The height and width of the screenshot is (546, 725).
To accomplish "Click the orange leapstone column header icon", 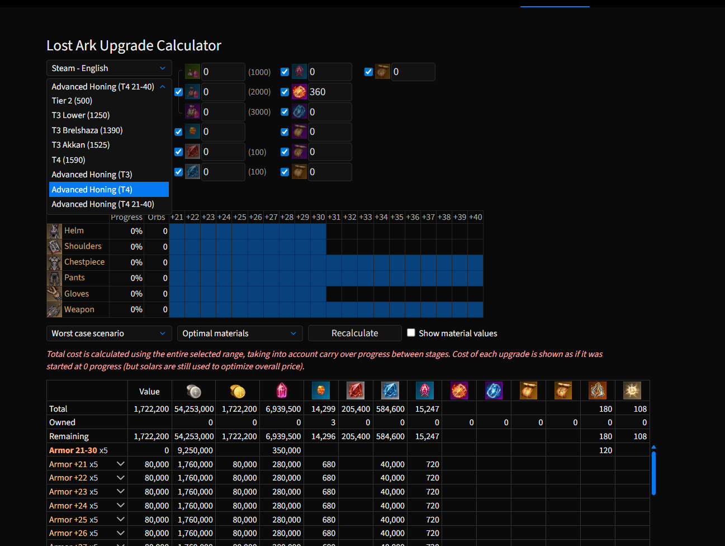I will 321,390.
